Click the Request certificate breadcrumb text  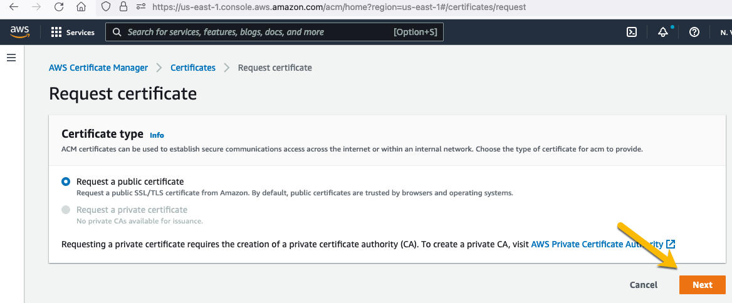click(275, 68)
